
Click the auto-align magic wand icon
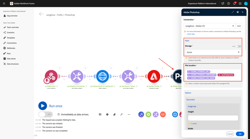click(x=122, y=114)
